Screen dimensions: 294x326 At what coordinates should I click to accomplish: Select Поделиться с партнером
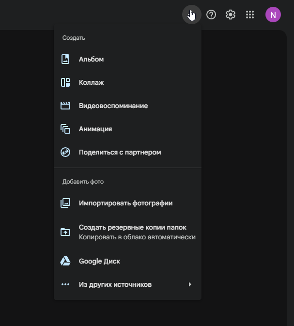tap(127, 152)
